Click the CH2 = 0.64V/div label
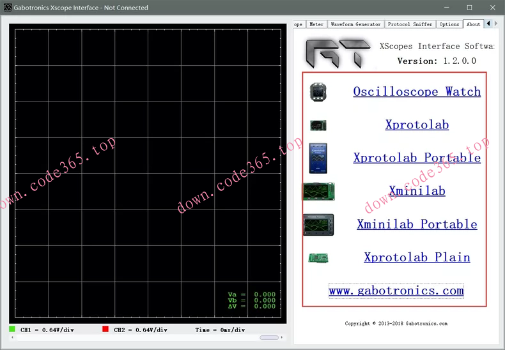This screenshot has height=350, width=505. click(x=141, y=330)
